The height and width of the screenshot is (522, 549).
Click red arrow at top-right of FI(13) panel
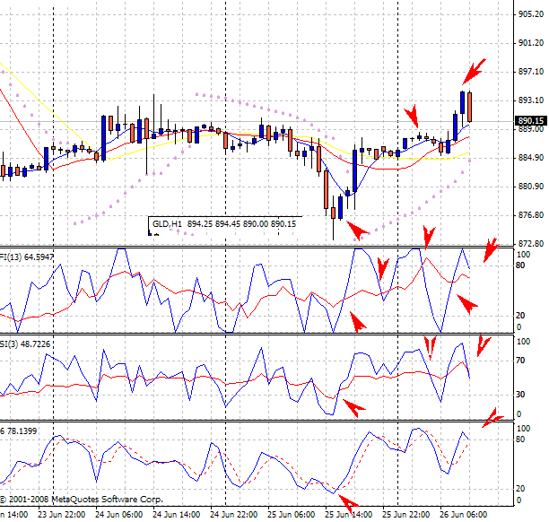click(x=489, y=250)
